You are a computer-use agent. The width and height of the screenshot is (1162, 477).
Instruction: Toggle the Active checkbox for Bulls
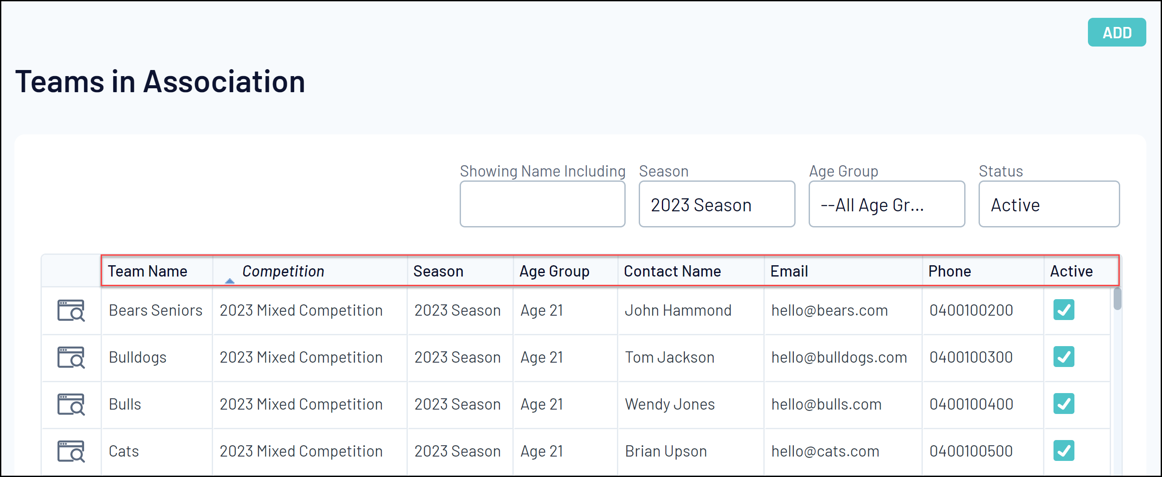coord(1063,404)
